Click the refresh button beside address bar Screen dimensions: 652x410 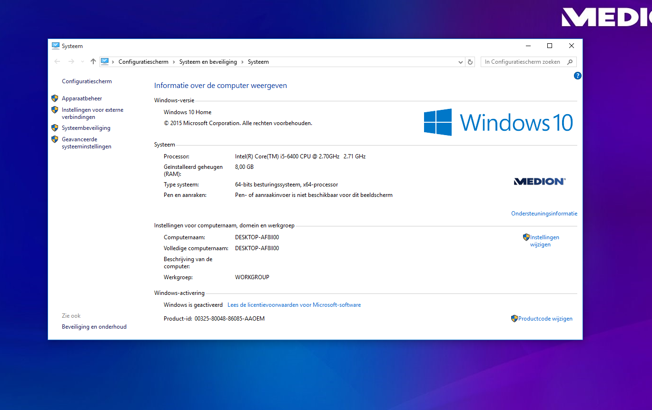470,62
